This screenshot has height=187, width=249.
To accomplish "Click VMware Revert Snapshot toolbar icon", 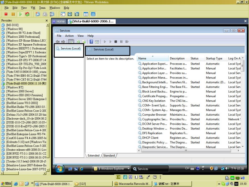I will pos(45,14).
